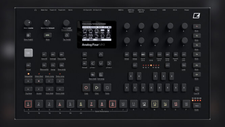This screenshot has height=127, width=225.
Task: Toggle the QPER key above Mute
Action: pos(48,35)
